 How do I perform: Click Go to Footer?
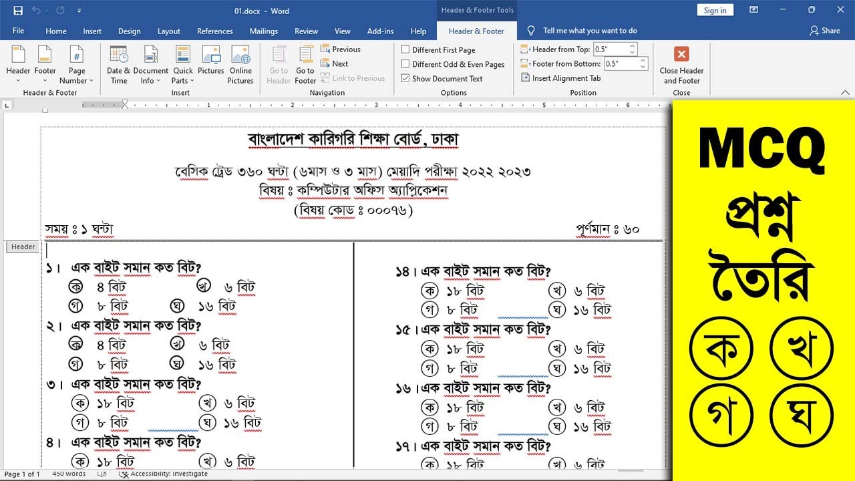tap(305, 65)
